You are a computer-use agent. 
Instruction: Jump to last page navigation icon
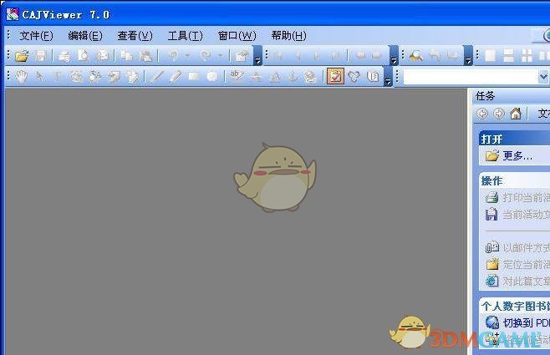pos(335,56)
